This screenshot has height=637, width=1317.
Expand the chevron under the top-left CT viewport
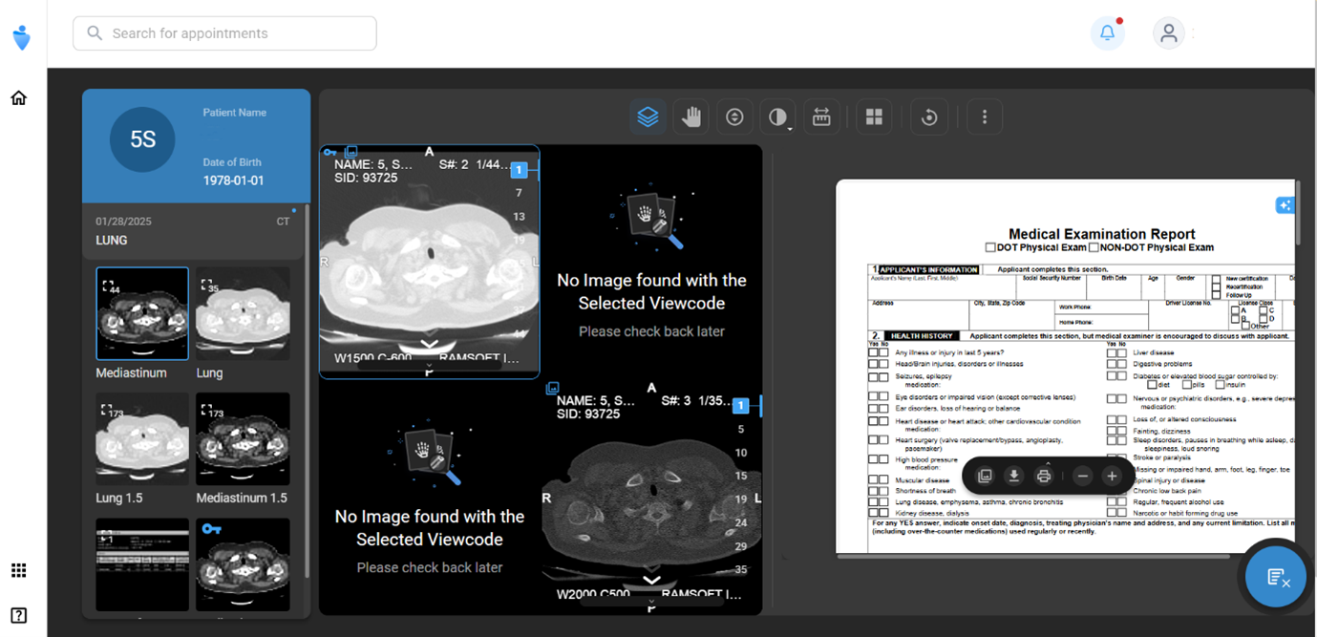pyautogui.click(x=429, y=344)
